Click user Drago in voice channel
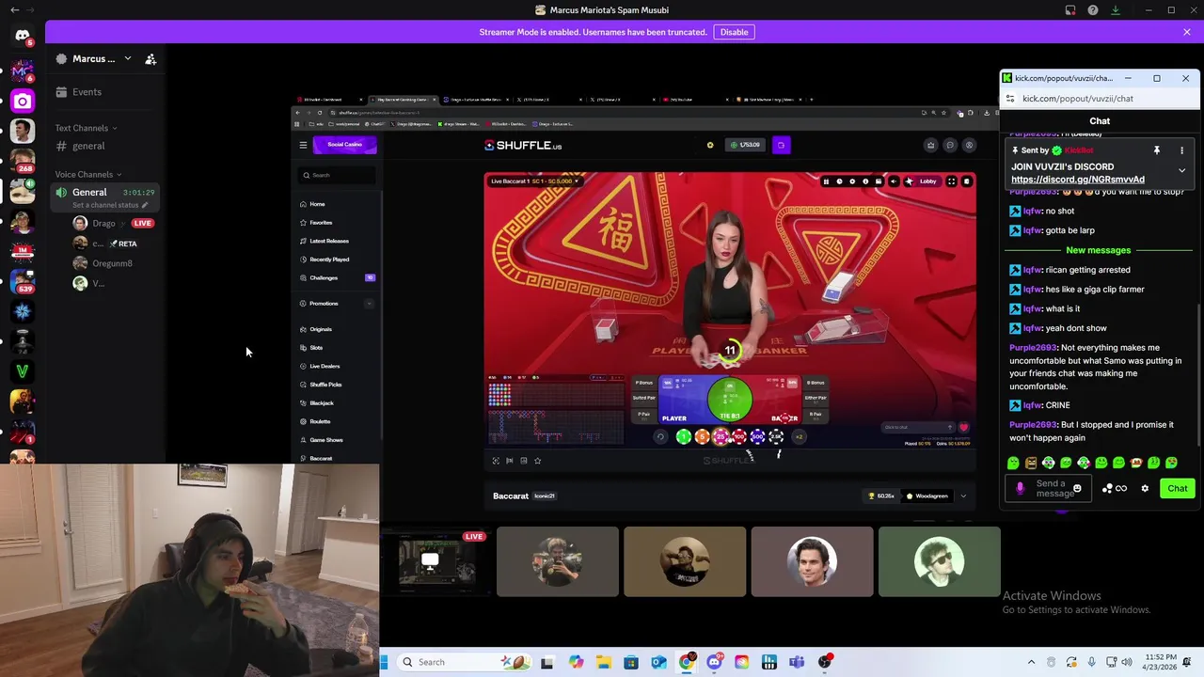 (103, 224)
